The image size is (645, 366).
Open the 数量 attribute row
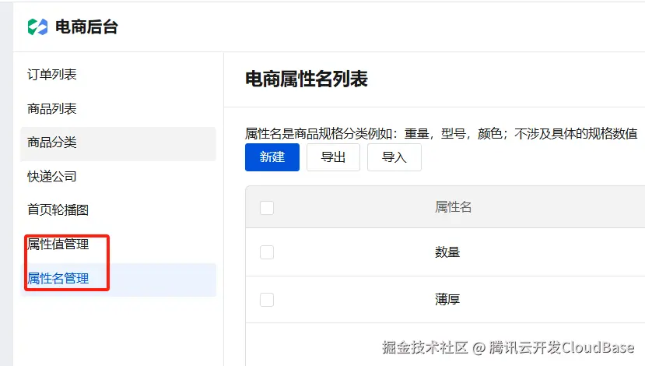tap(447, 252)
